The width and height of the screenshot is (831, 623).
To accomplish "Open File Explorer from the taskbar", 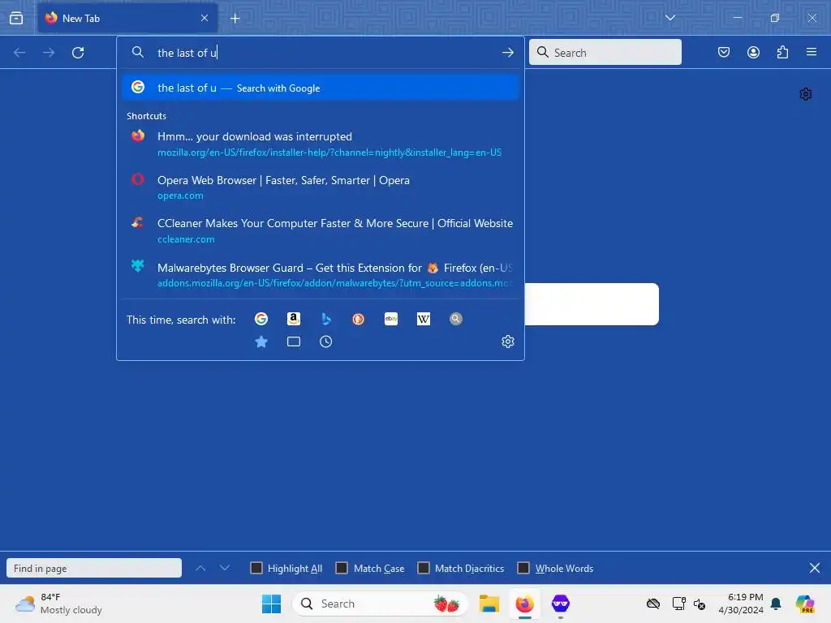I will (489, 604).
